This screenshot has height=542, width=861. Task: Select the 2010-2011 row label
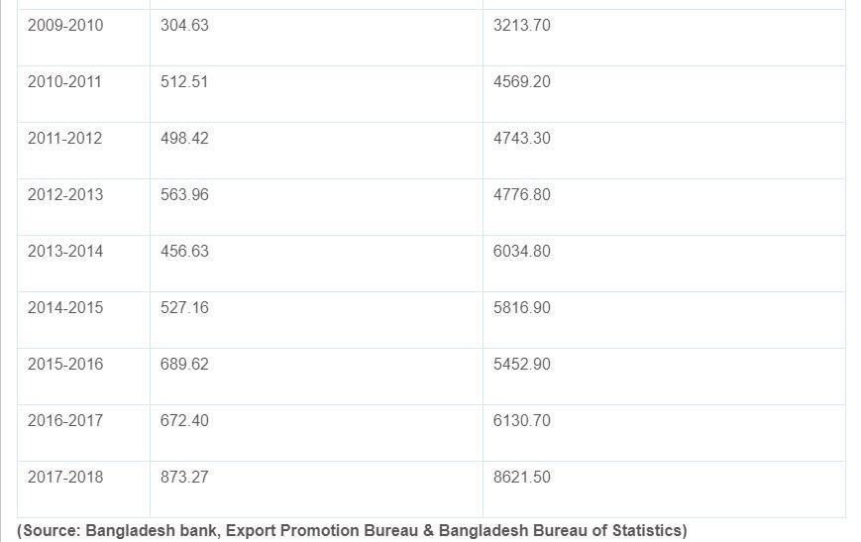64,81
